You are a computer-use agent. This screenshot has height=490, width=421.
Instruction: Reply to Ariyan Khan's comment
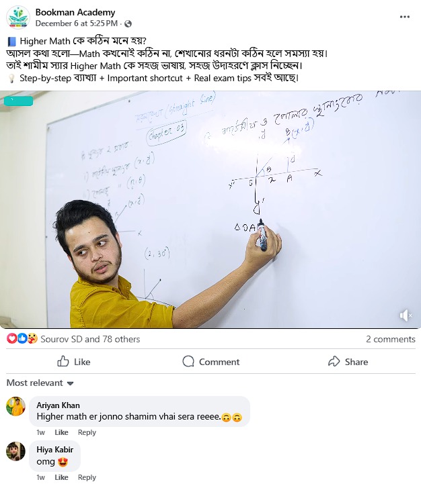(87, 432)
